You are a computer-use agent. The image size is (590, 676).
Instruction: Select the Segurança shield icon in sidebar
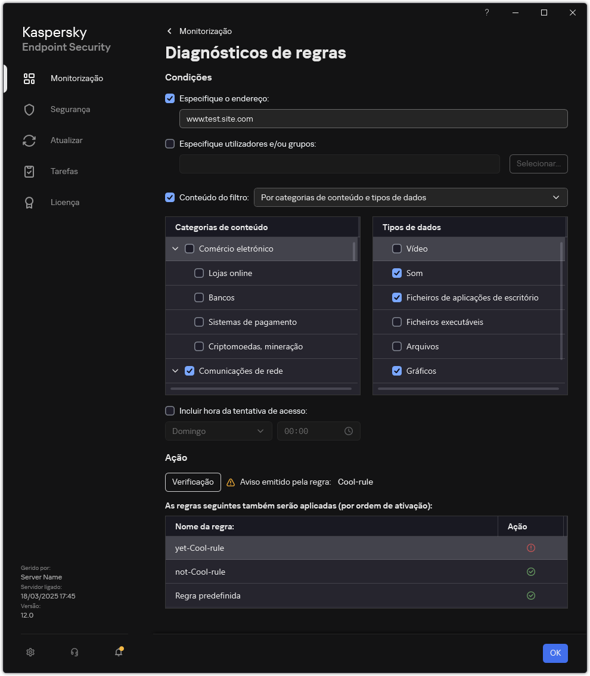tap(29, 109)
